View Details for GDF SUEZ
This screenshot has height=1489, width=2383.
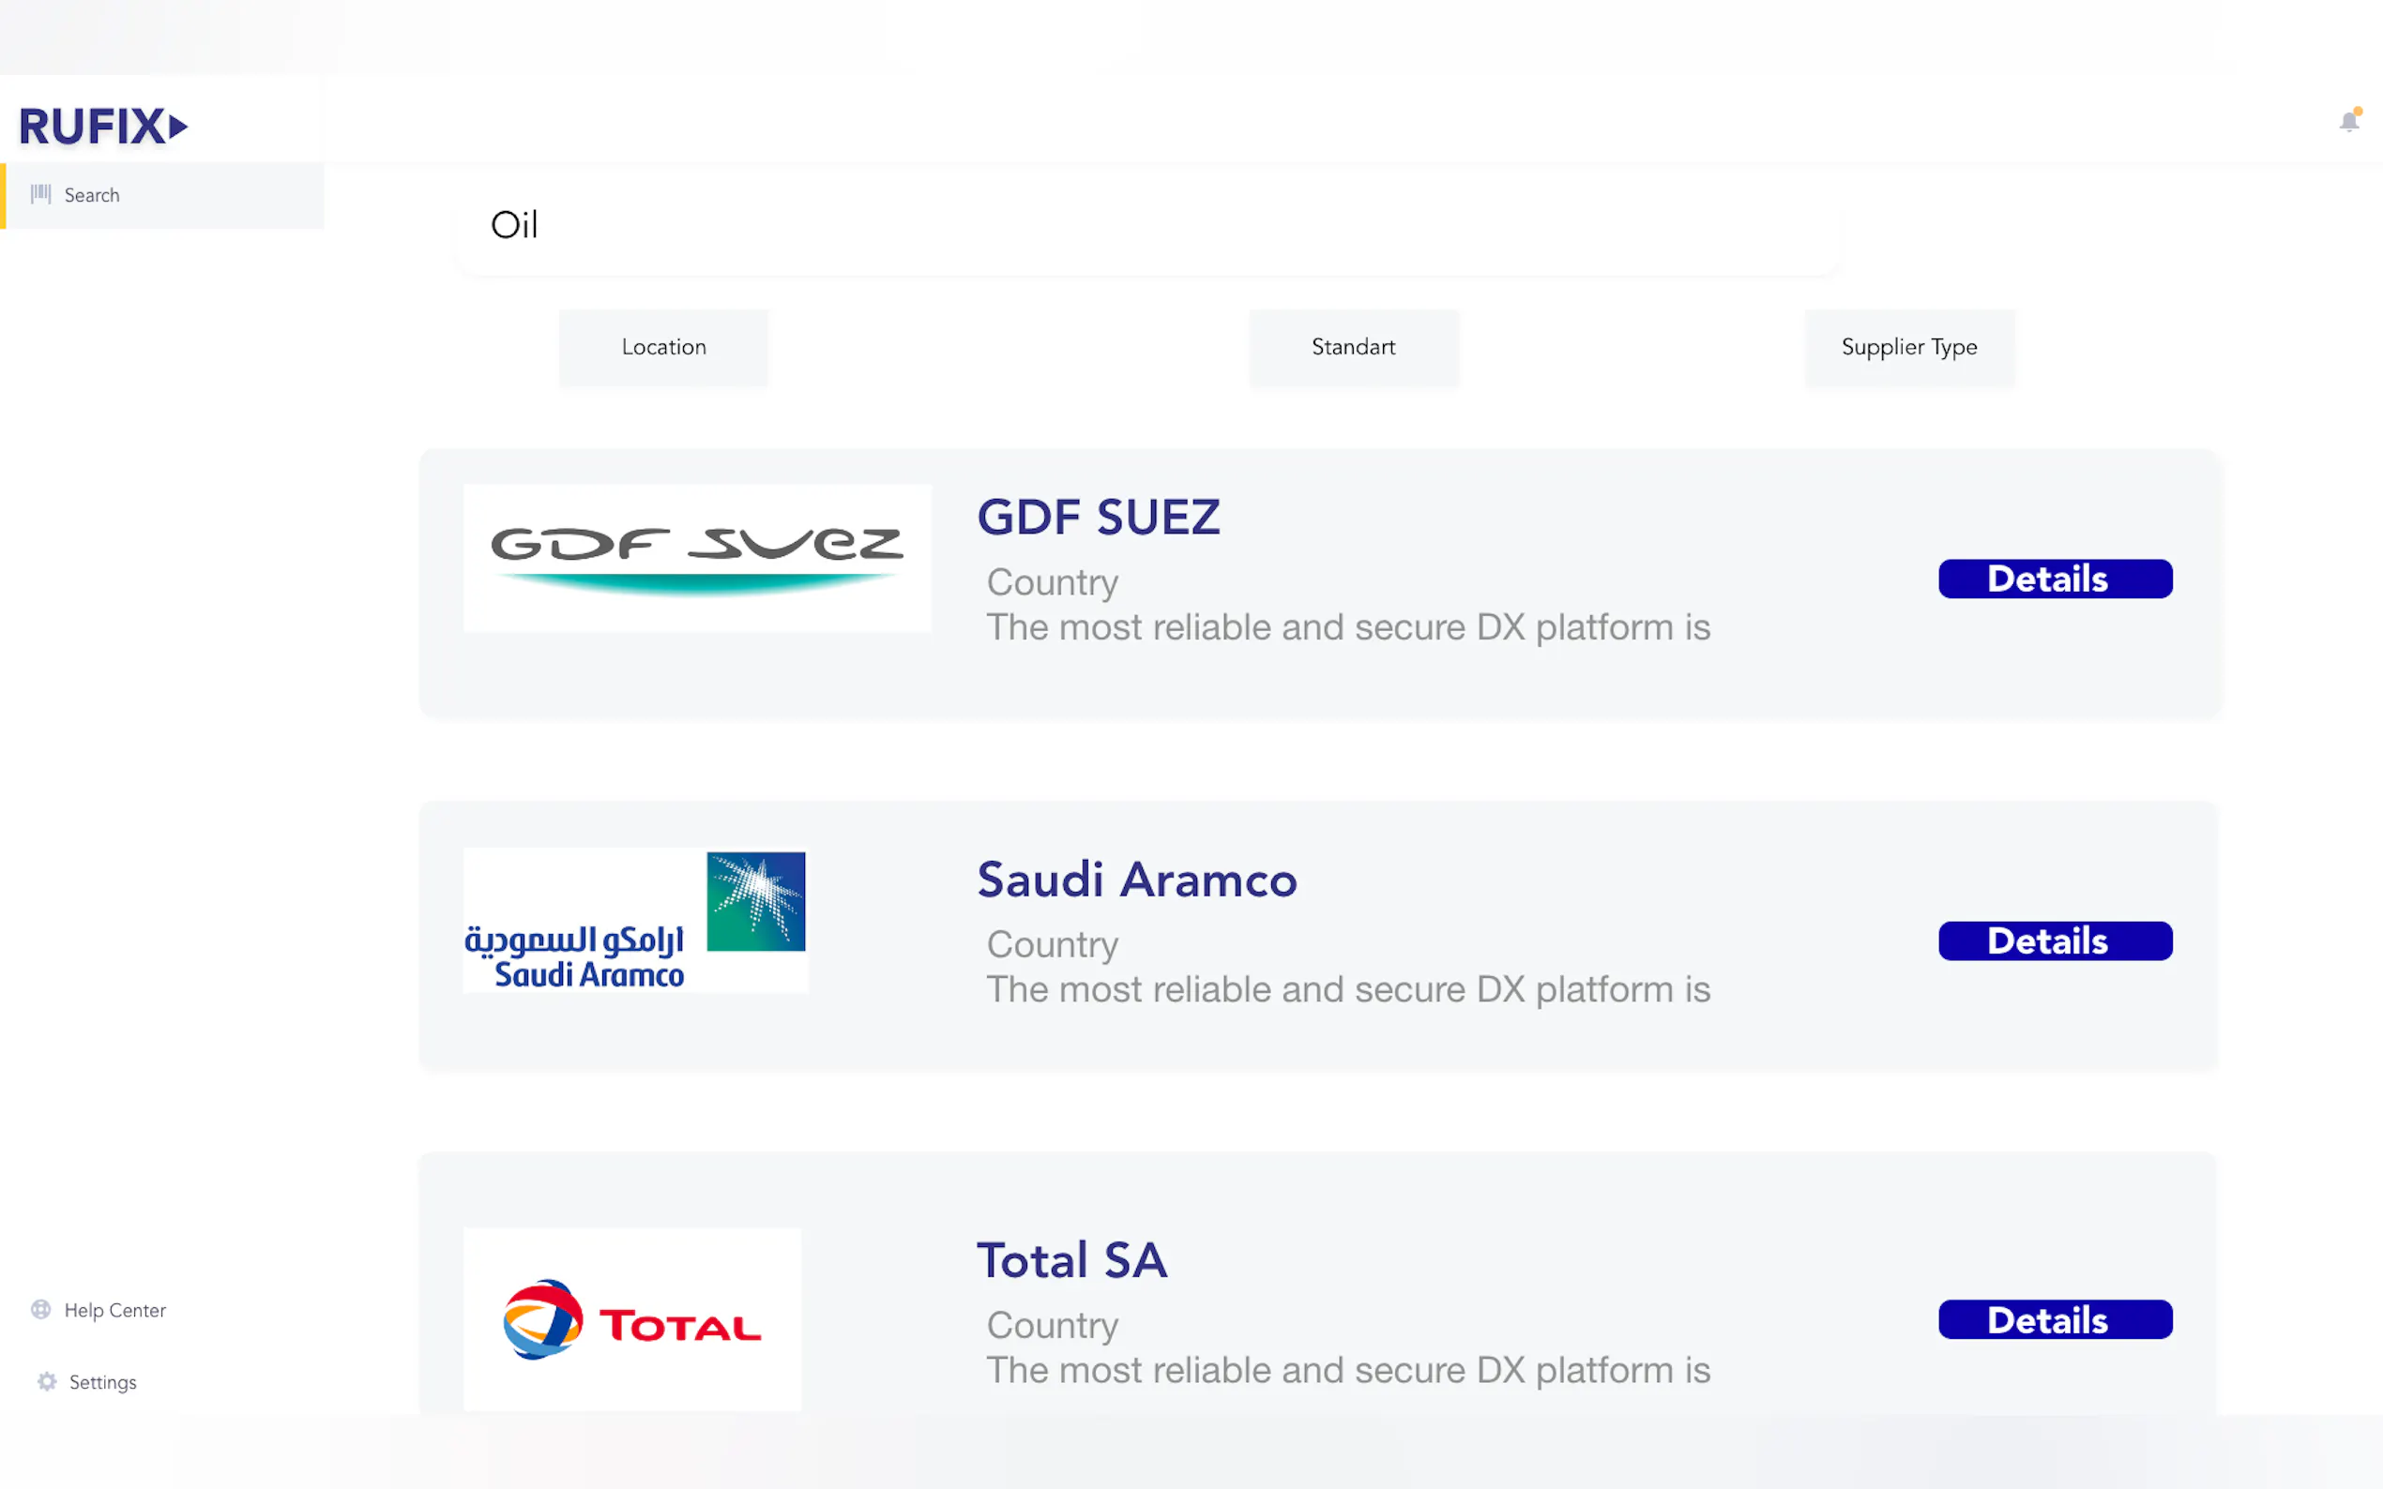tap(2054, 579)
